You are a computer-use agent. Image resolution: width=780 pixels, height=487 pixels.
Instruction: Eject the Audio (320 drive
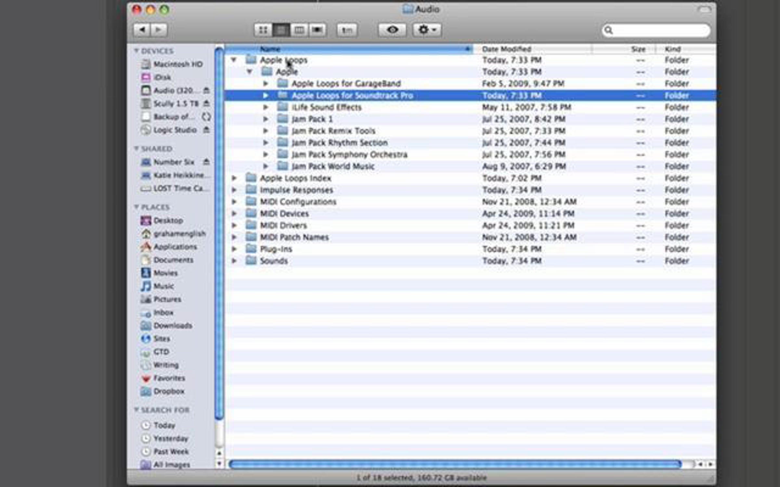point(206,91)
